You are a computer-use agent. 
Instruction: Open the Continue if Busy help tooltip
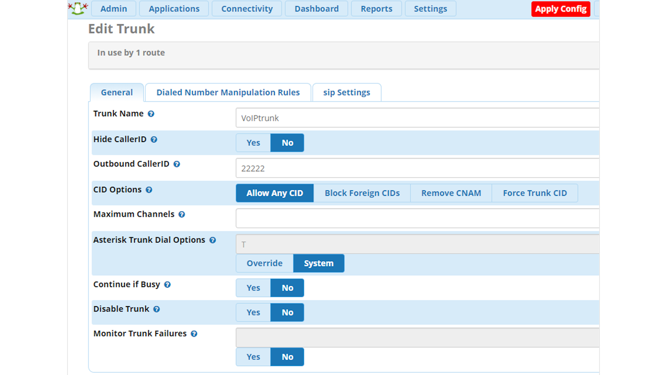168,284
